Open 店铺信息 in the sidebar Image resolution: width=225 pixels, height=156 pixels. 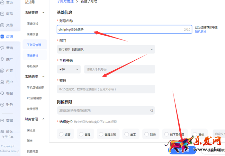pos(32,34)
